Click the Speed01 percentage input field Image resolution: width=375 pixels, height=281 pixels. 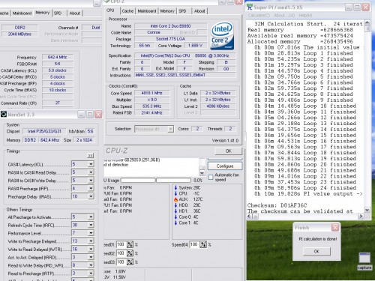(121, 244)
